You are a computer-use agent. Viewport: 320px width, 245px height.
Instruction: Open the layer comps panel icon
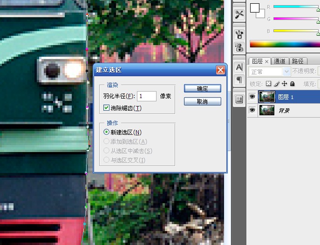(x=239, y=99)
